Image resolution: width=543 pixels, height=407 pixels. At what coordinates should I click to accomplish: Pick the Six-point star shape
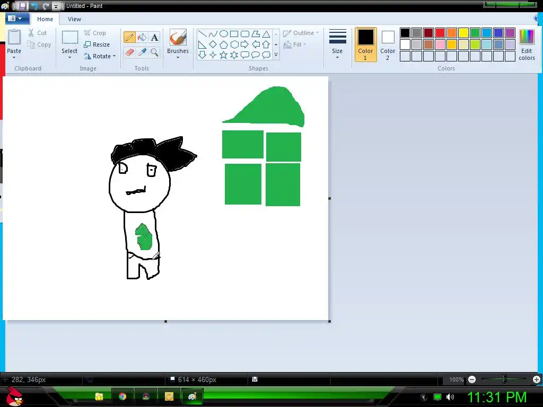coord(234,55)
